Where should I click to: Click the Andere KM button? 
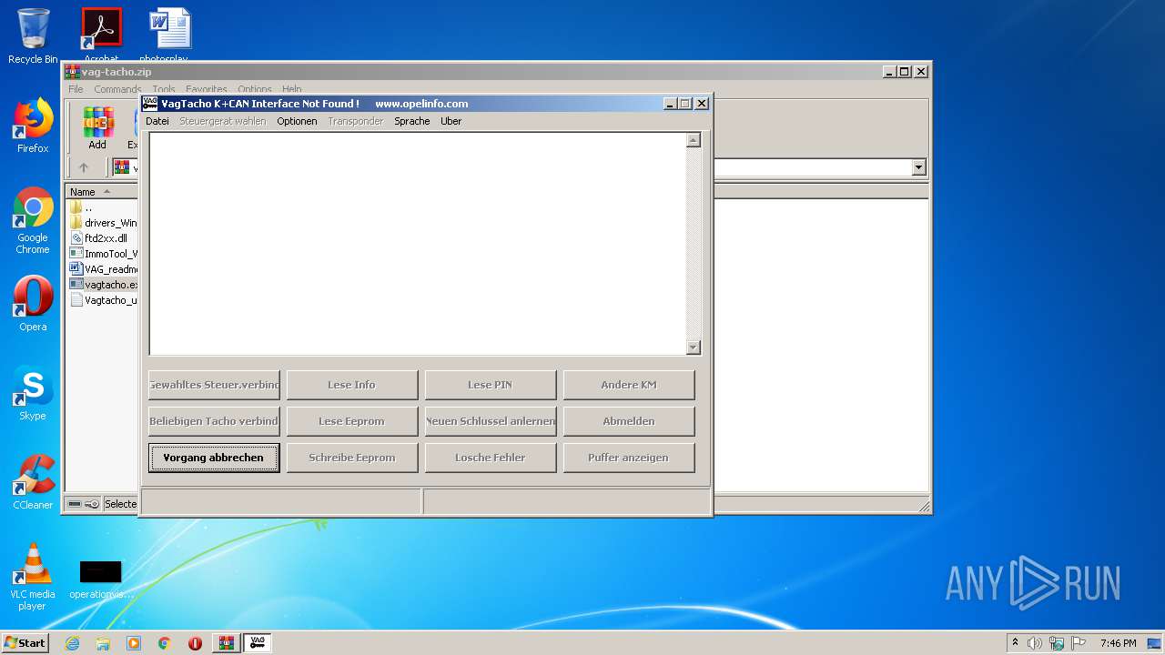coord(629,385)
